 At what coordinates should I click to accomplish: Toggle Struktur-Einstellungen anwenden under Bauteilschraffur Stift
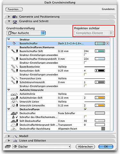pyautogui.click(x=85, y=55)
